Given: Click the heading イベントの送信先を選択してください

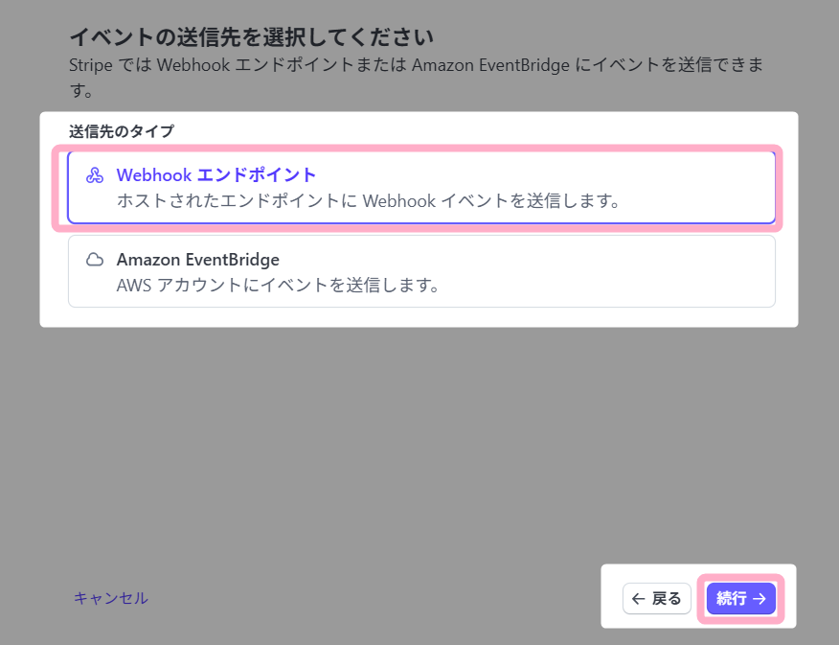Looking at the screenshot, I should 251,37.
